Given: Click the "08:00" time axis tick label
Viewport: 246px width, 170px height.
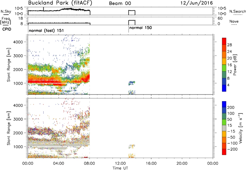Looking at the screenshot, I should 89,164.
